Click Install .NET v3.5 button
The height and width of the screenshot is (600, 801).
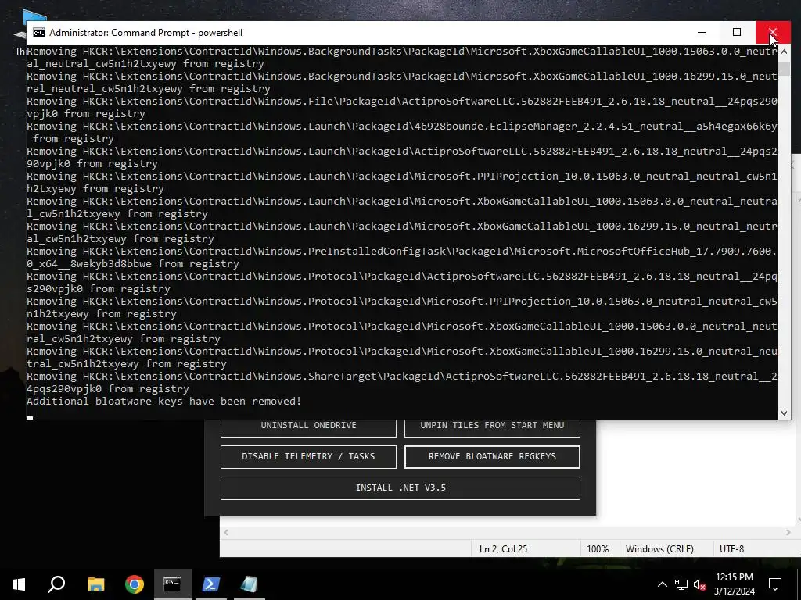[x=400, y=487]
